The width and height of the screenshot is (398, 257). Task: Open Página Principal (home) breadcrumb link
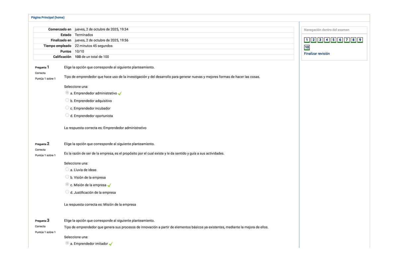(48, 18)
